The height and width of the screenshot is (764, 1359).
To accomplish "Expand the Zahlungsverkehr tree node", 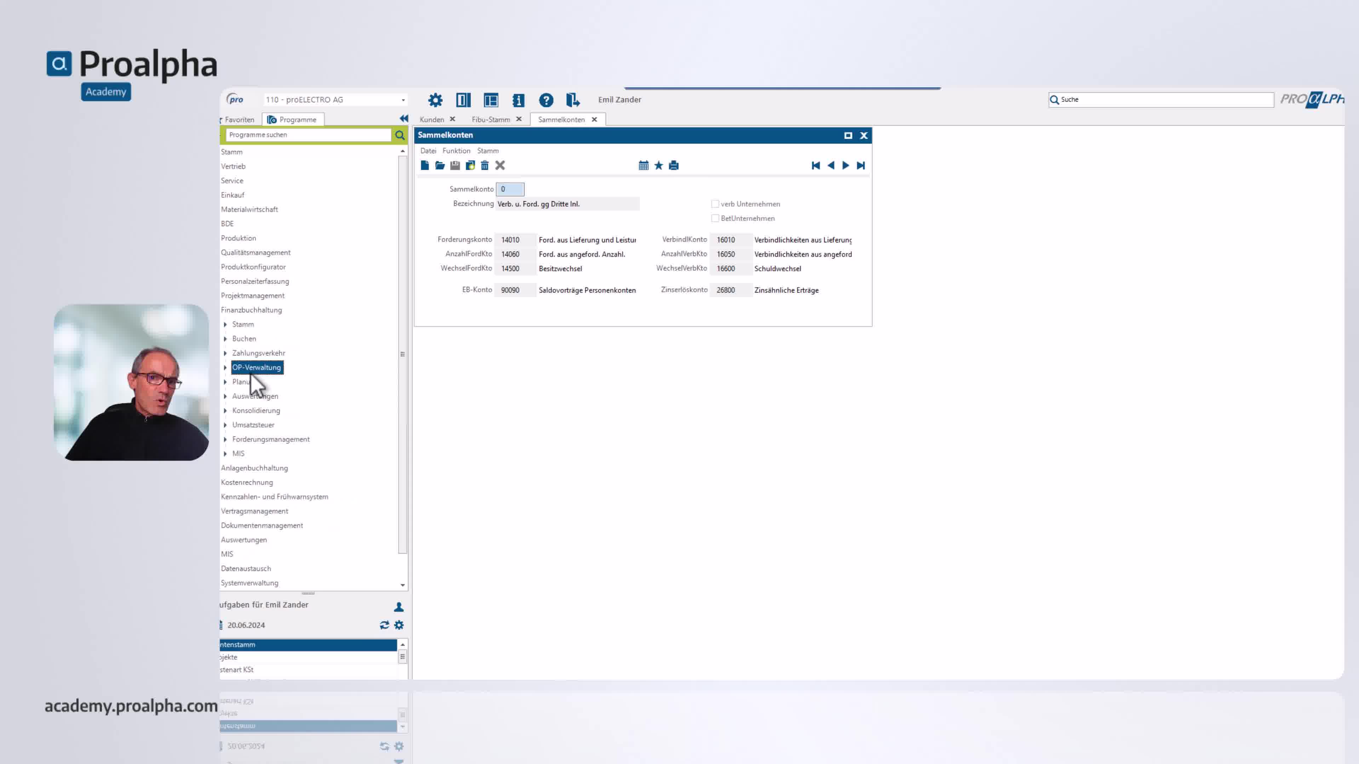I will [x=225, y=353].
